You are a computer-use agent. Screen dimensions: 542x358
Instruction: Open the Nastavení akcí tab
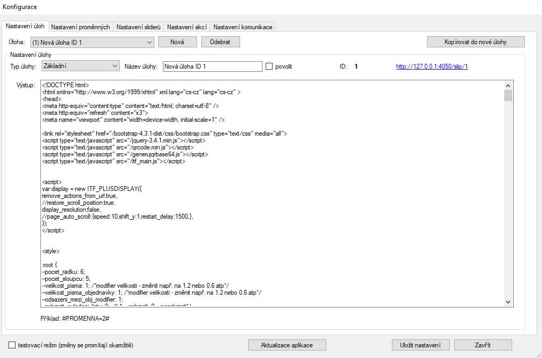click(187, 27)
